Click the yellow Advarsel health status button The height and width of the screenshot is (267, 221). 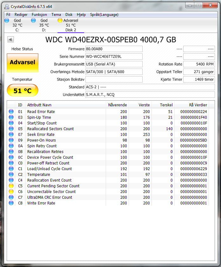coord(23,63)
